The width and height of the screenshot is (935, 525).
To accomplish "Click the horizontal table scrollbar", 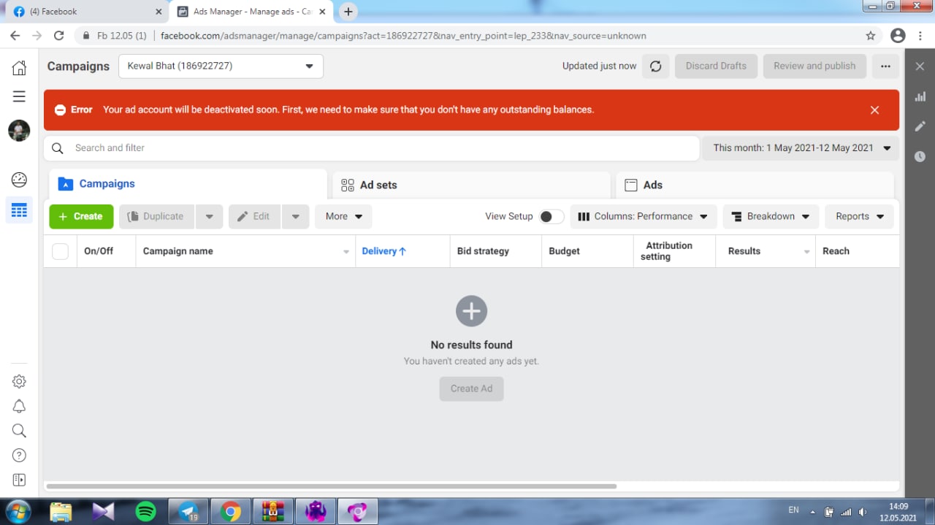I will (x=332, y=486).
